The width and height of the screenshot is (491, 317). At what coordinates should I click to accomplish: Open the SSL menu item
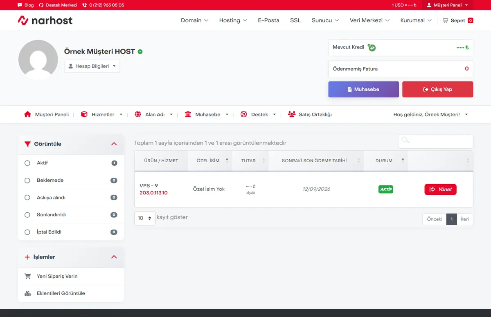click(x=295, y=20)
